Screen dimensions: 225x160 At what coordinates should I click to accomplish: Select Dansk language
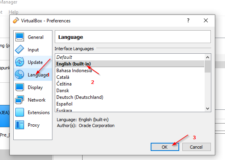point(130,91)
